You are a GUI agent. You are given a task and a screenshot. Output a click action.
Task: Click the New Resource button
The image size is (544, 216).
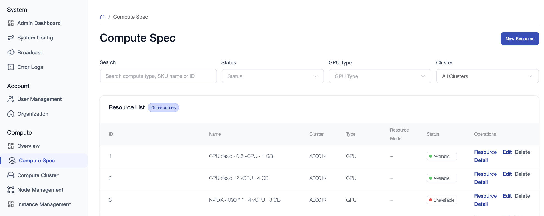520,39
